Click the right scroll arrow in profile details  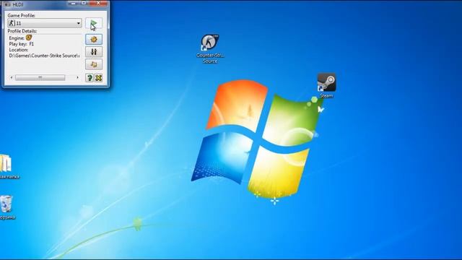[x=77, y=77]
